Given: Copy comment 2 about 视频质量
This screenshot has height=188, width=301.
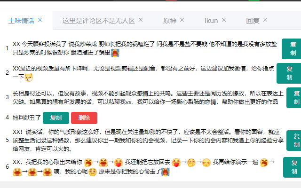Looking at the screenshot, I should (x=289, y=73).
